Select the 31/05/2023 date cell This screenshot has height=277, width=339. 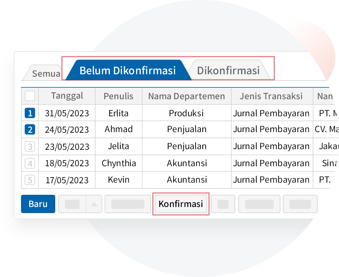[67, 113]
